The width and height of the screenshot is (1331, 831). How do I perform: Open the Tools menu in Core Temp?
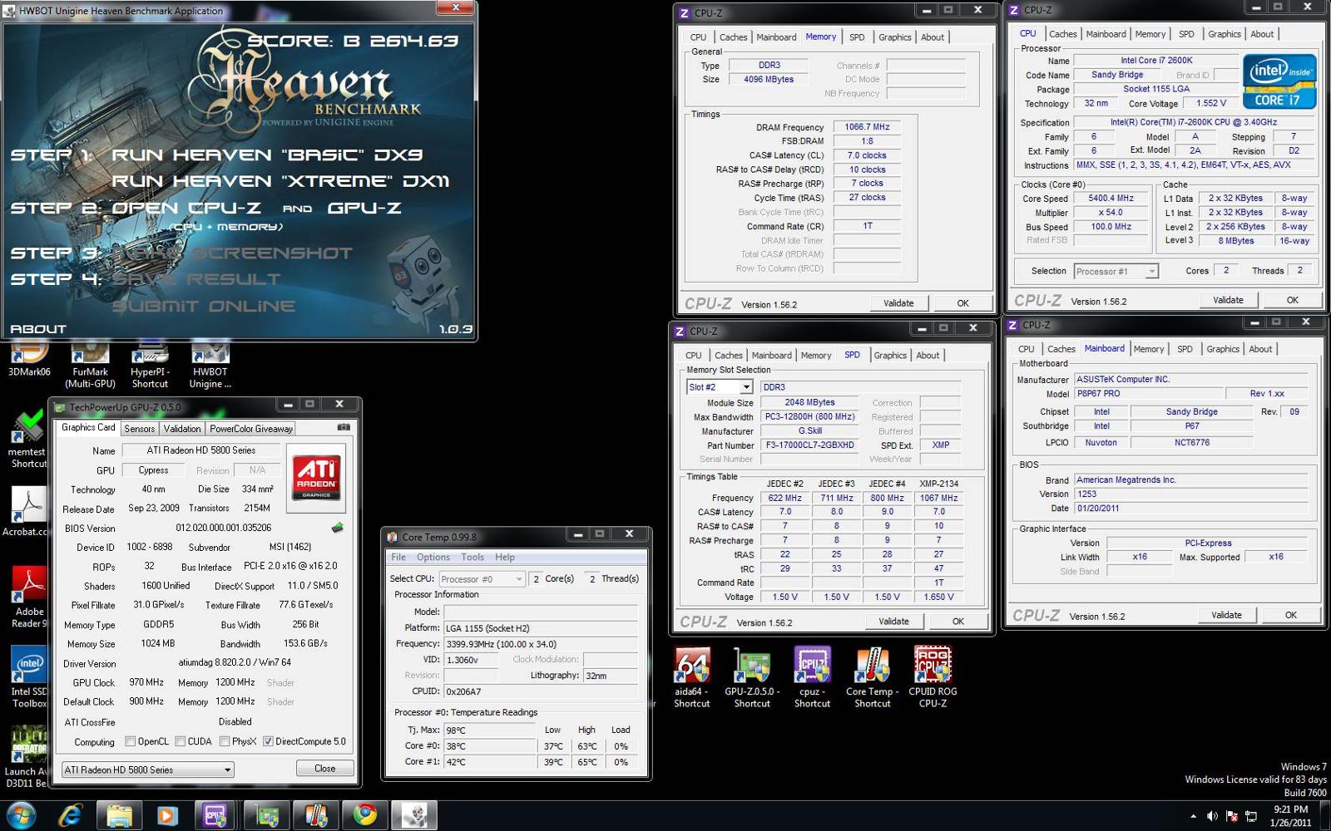pos(473,557)
